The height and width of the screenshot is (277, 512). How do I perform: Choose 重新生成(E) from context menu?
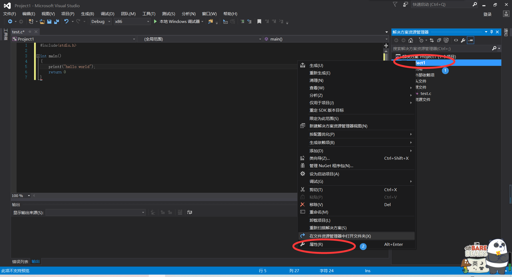(x=357, y=73)
